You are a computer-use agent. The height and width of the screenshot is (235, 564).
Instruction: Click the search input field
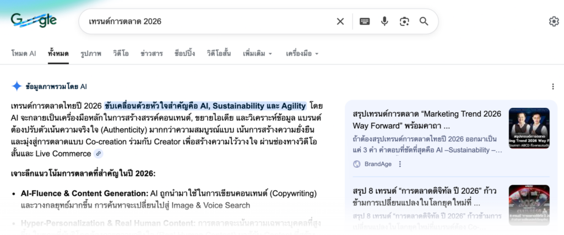pos(204,21)
